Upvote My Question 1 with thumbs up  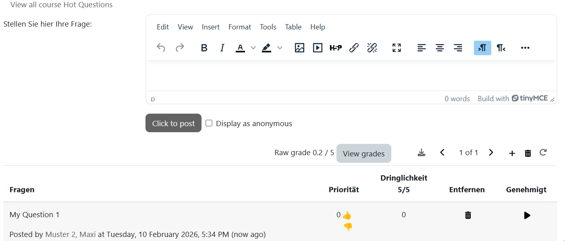(347, 216)
